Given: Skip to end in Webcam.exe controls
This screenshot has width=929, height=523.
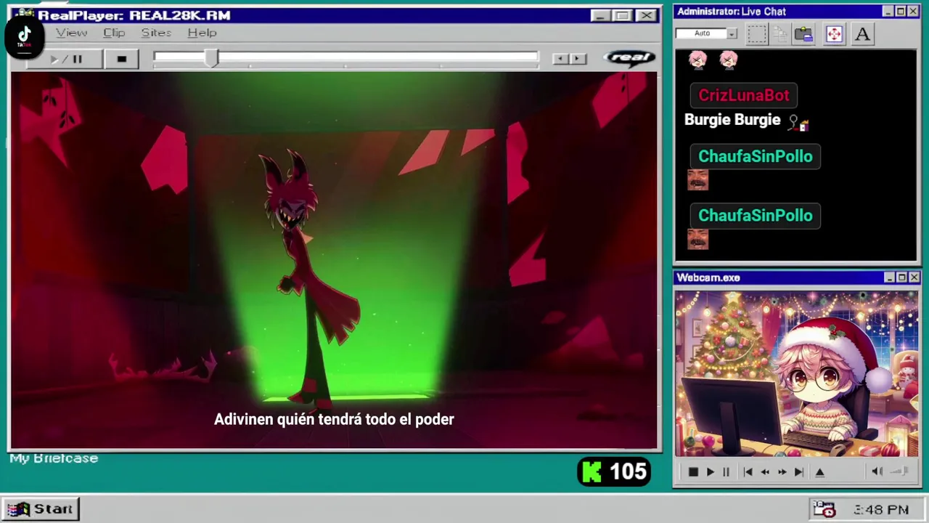Looking at the screenshot, I should pos(799,472).
